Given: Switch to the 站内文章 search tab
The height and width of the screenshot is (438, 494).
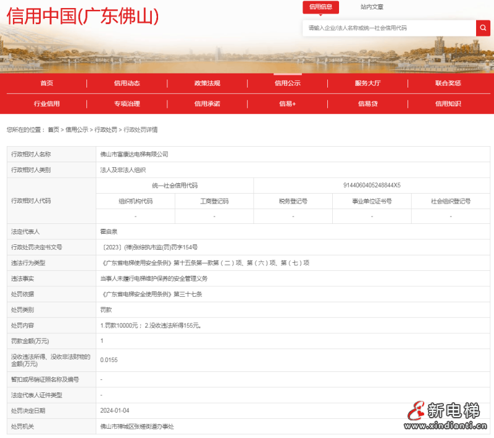Looking at the screenshot, I should pyautogui.click(x=372, y=7).
